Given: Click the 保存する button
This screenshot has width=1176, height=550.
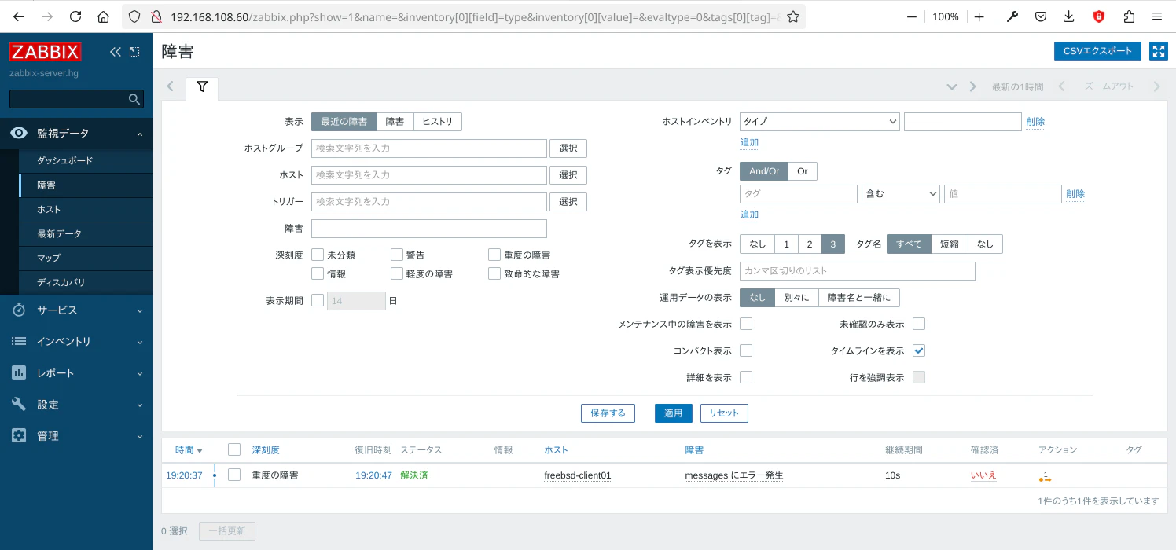Looking at the screenshot, I should (608, 413).
